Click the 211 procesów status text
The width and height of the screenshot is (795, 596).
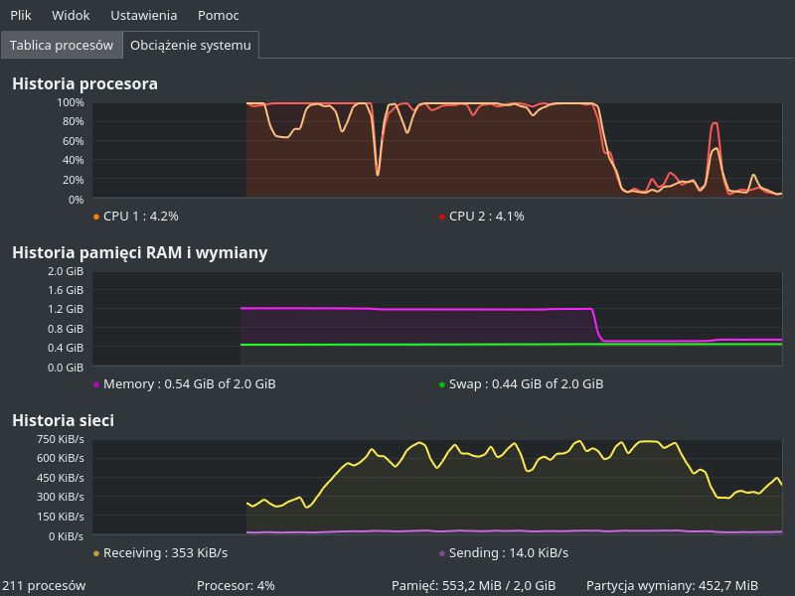(44, 585)
